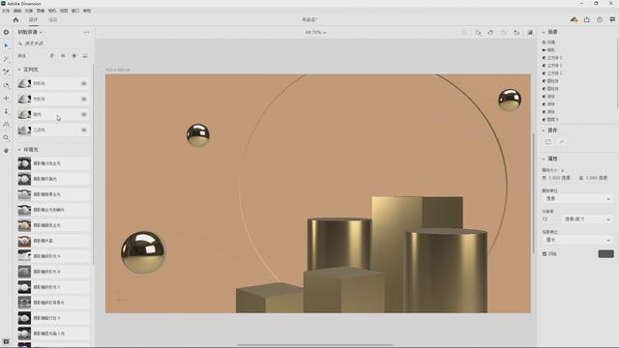The height and width of the screenshot is (348, 619).
Task: Open the Share export icon at top right
Action: tap(587, 19)
